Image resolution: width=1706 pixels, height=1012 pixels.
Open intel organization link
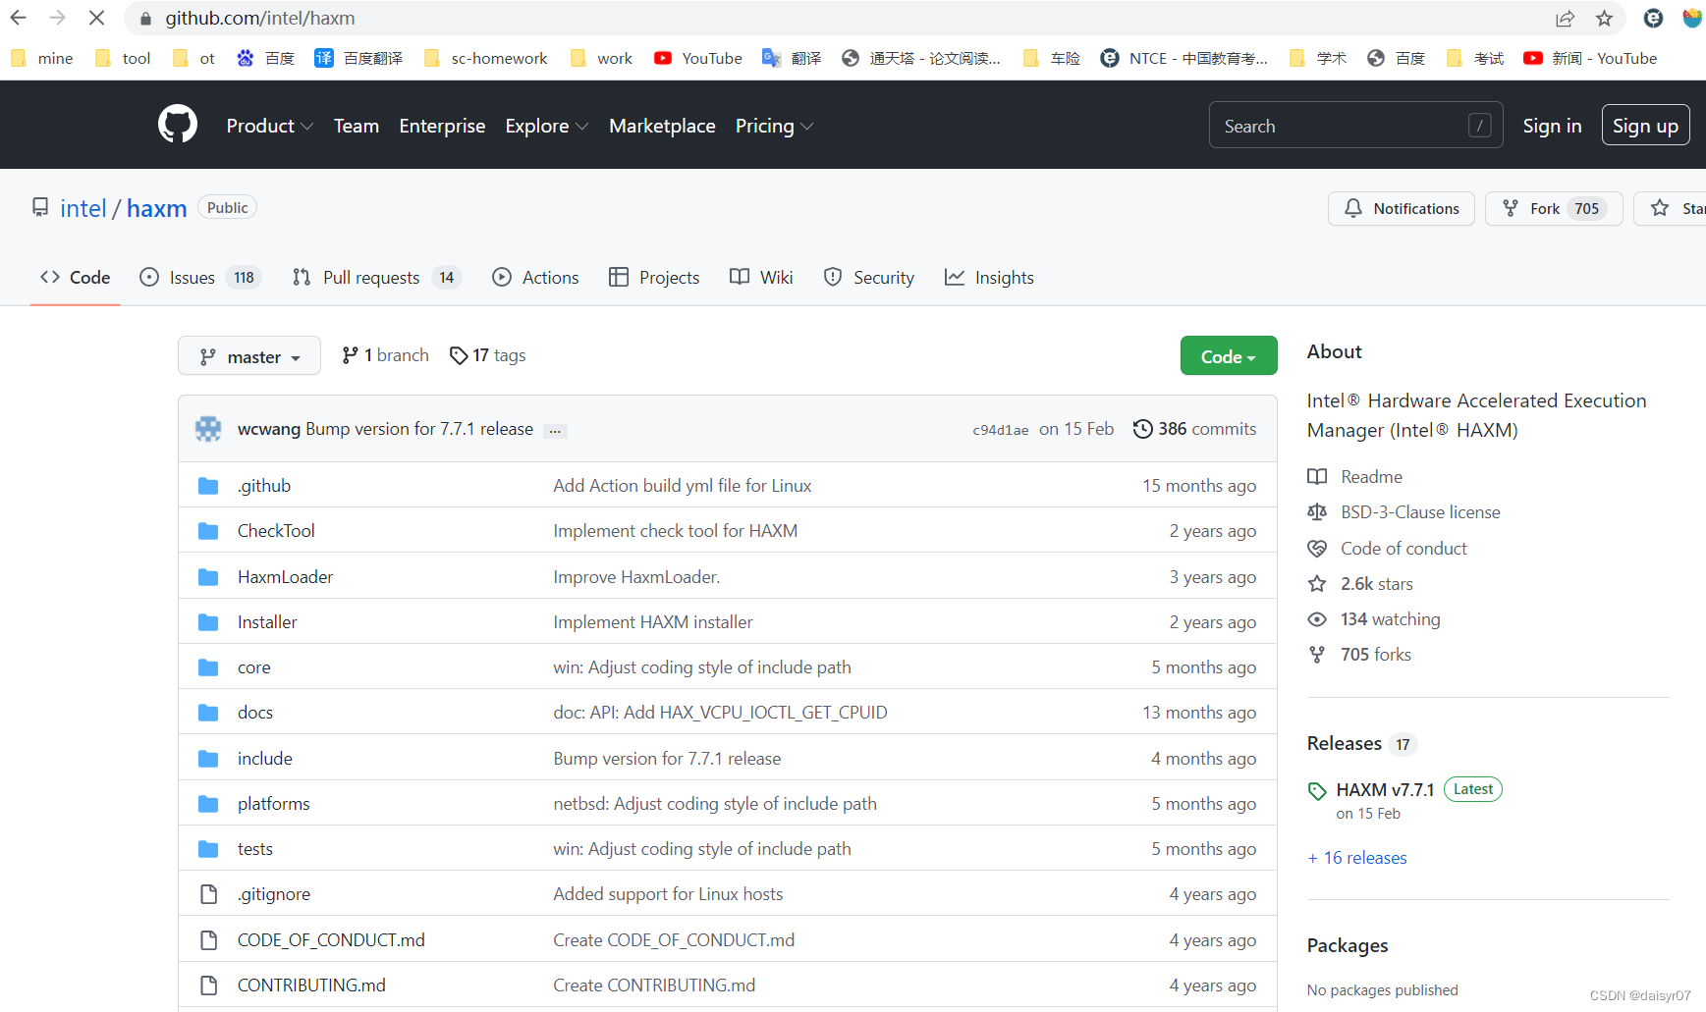pyautogui.click(x=83, y=208)
